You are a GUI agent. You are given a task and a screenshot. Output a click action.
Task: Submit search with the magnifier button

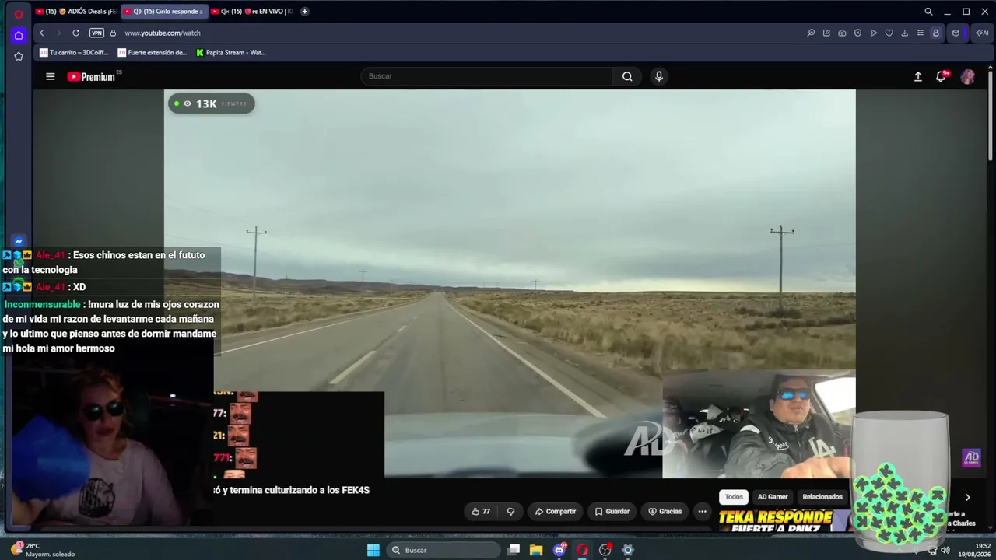(x=627, y=76)
